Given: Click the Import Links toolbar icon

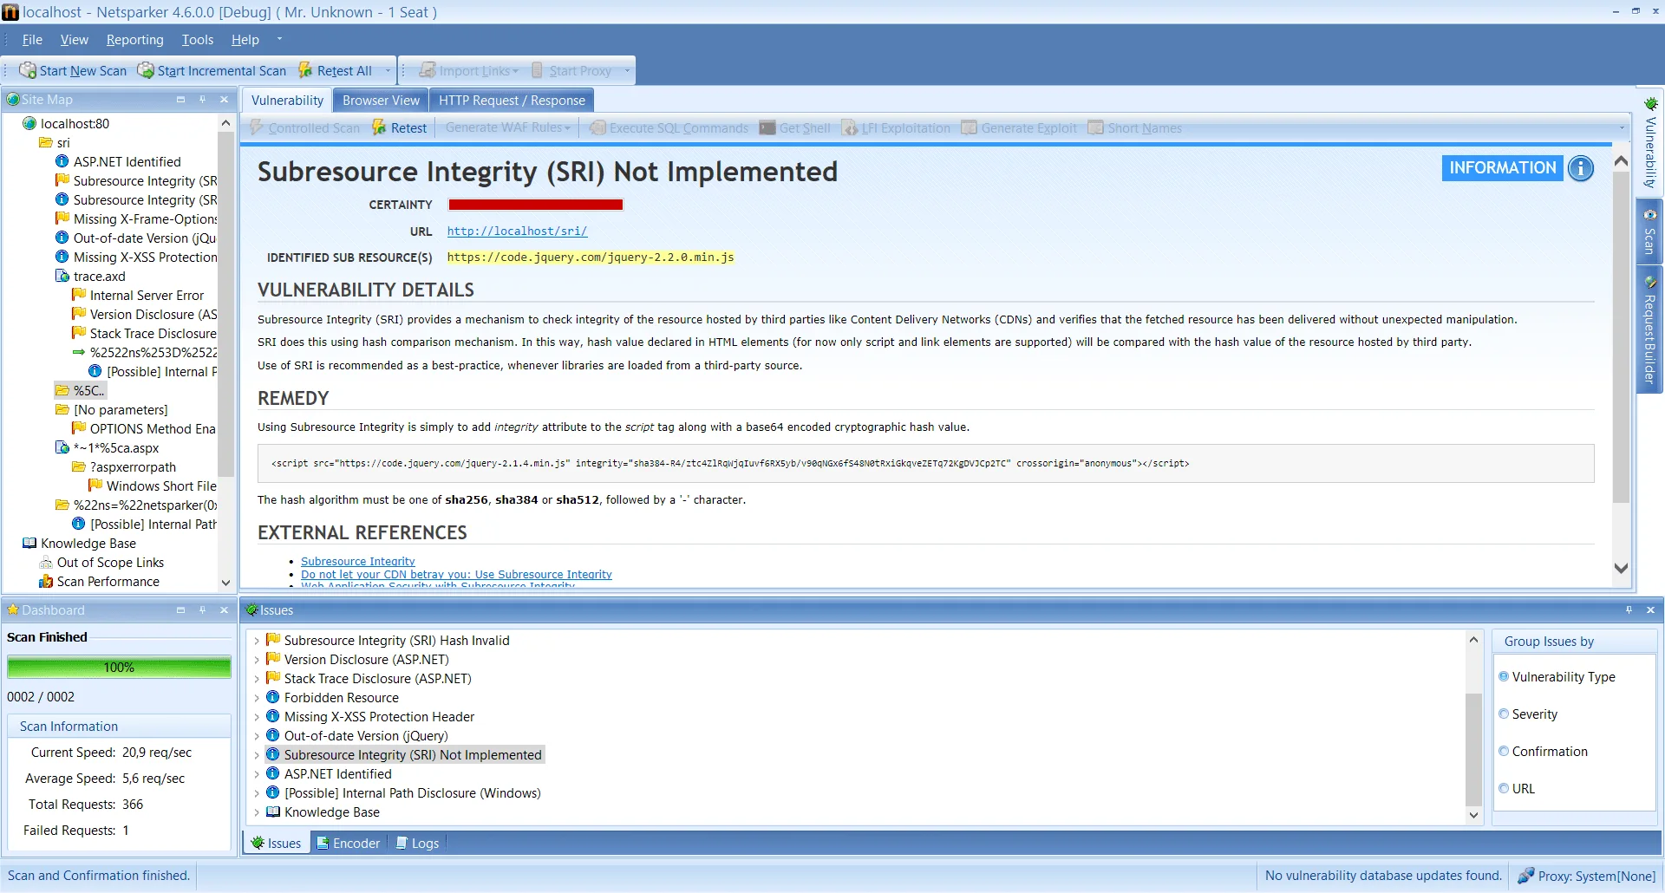Looking at the screenshot, I should [428, 70].
